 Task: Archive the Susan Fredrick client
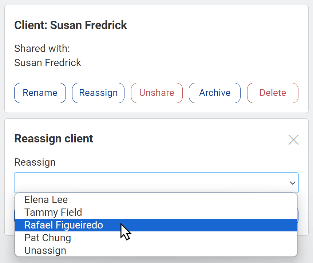click(215, 93)
